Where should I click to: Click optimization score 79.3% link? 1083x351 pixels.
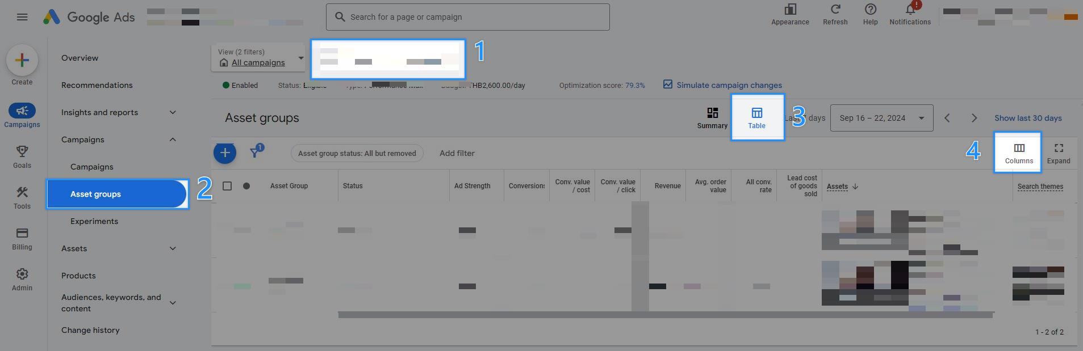(x=635, y=86)
